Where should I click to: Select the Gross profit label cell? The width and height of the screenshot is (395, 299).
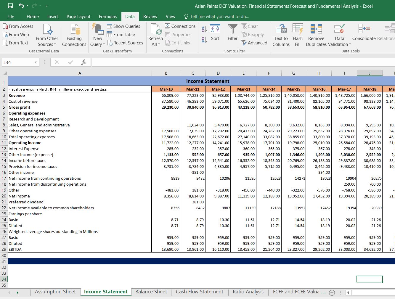80,107
